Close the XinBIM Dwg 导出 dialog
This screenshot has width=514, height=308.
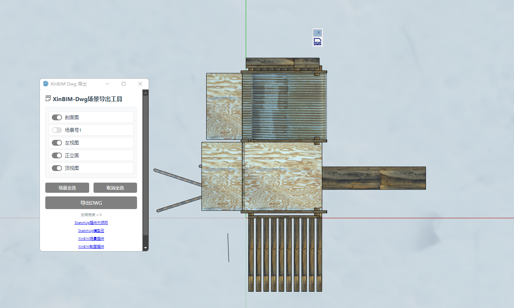click(x=140, y=84)
